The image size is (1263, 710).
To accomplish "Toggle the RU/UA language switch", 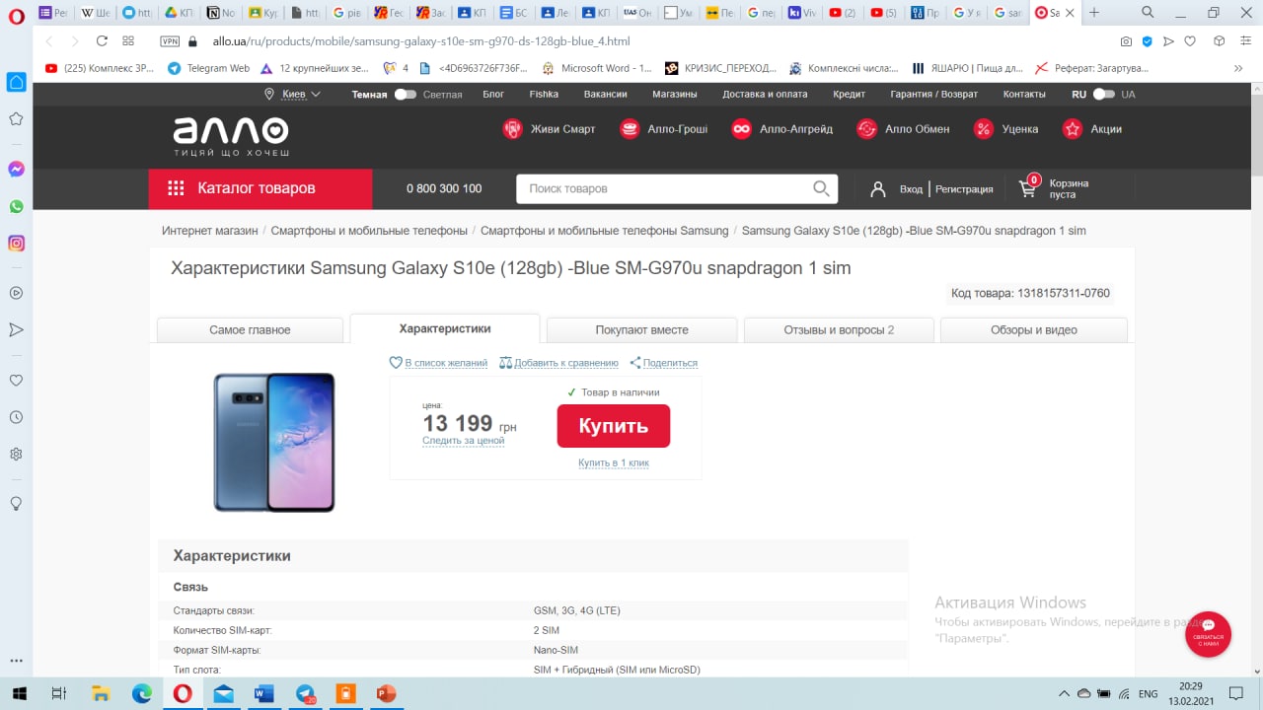I will click(x=1103, y=95).
